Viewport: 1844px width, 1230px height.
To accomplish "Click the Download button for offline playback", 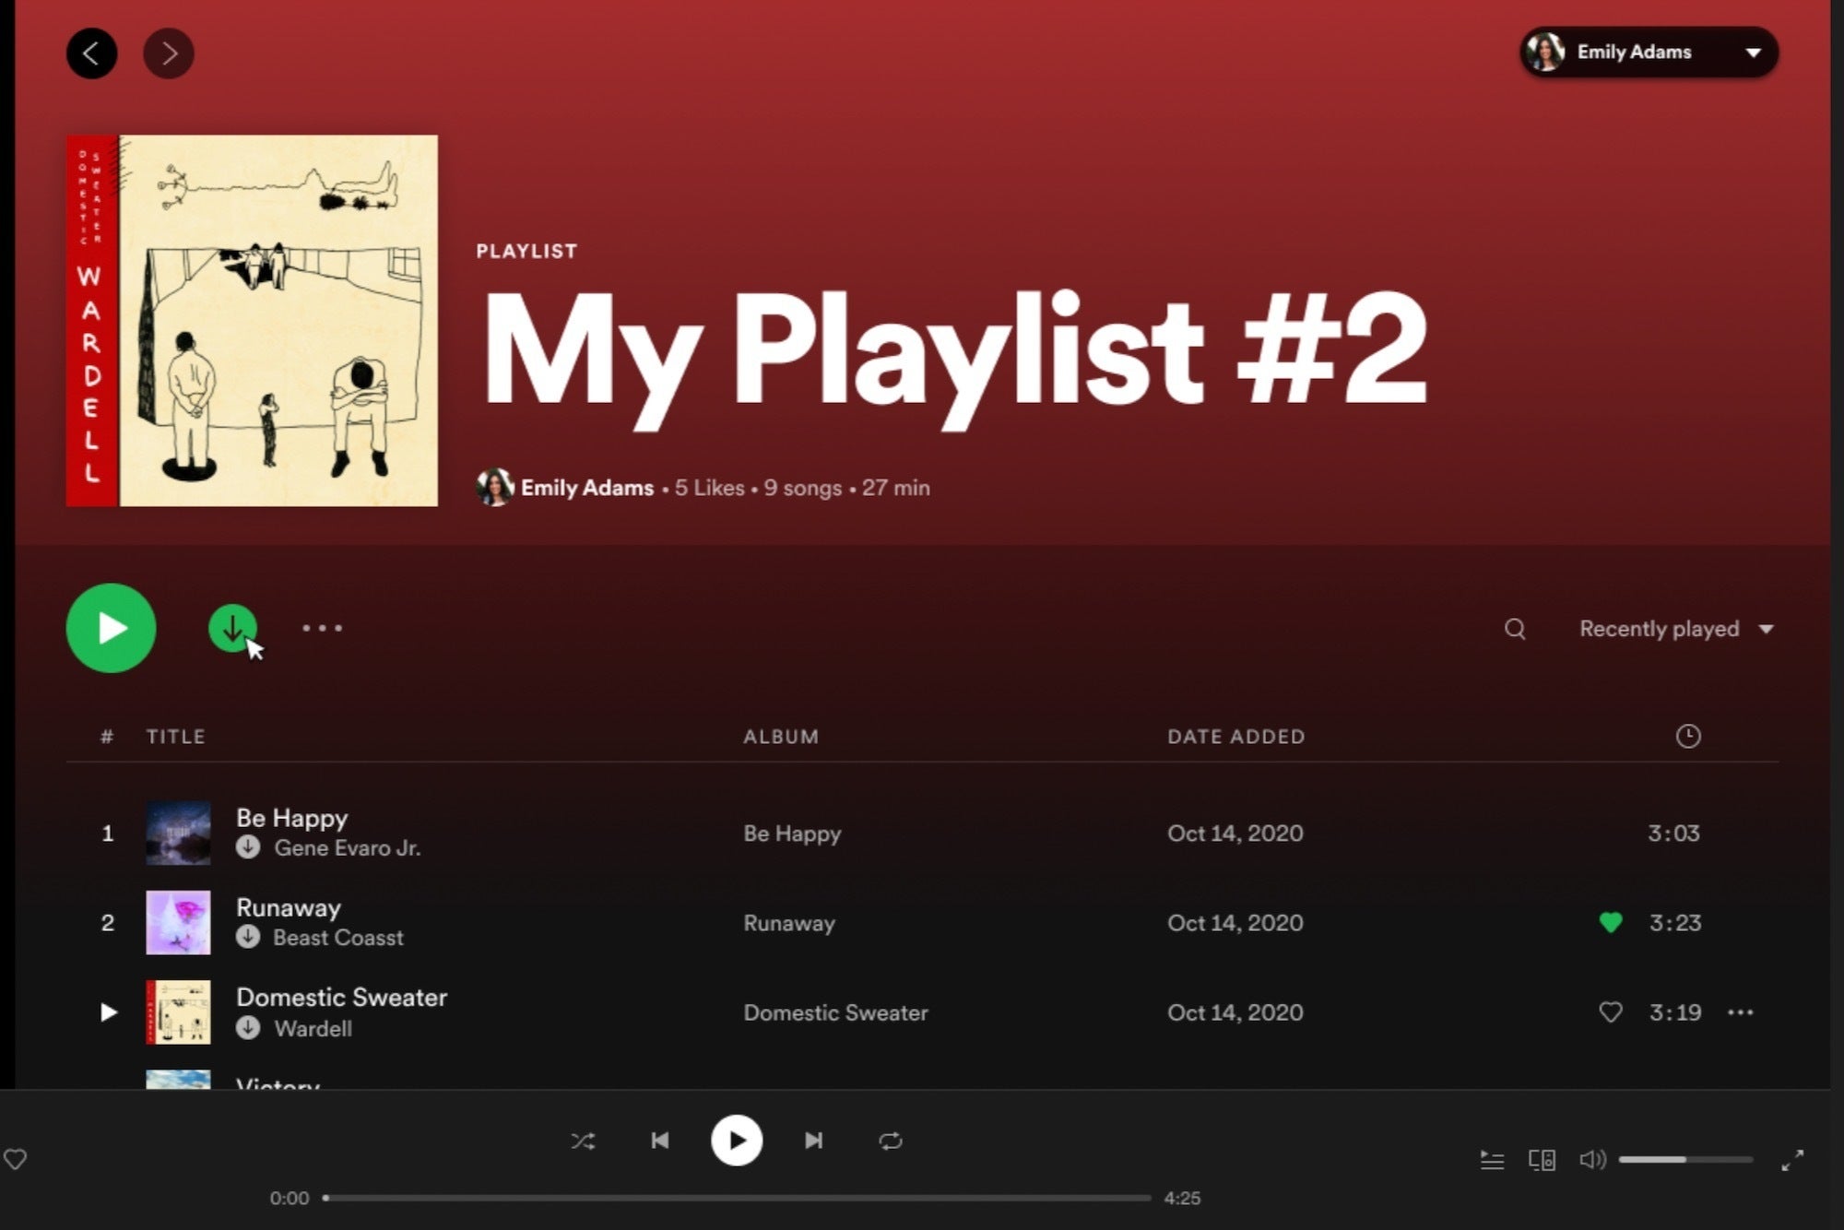I will point(231,627).
